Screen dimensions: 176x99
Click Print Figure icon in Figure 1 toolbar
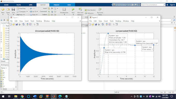tap(19, 24)
